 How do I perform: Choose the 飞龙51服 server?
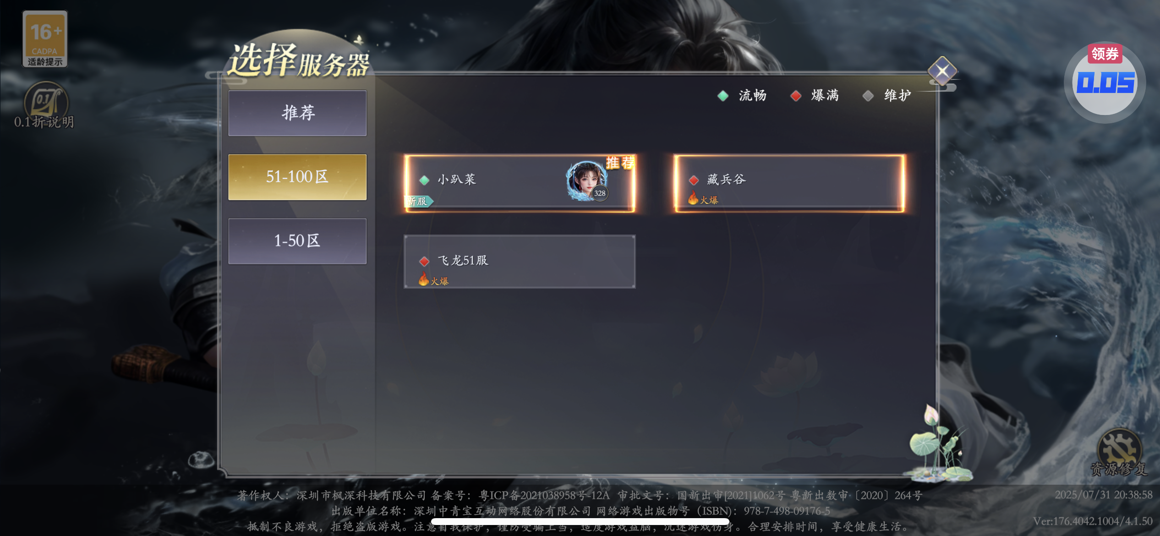click(520, 262)
